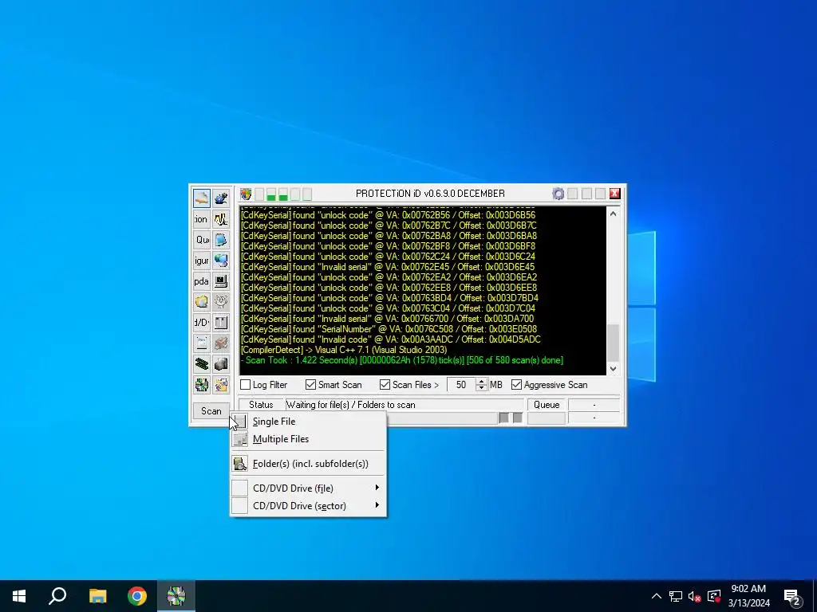Image resolution: width=817 pixels, height=612 pixels.
Task: Click the Protection iD taskbar icon
Action: tap(176, 596)
